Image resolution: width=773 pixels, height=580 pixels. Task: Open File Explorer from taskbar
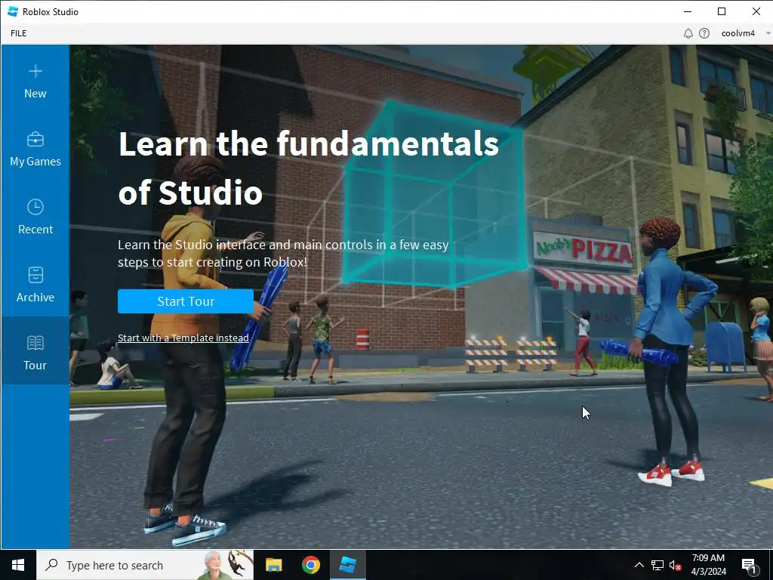coord(273,565)
